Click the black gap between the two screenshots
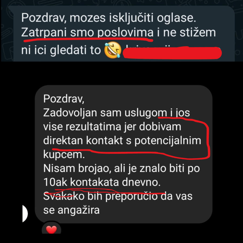 click(122, 73)
